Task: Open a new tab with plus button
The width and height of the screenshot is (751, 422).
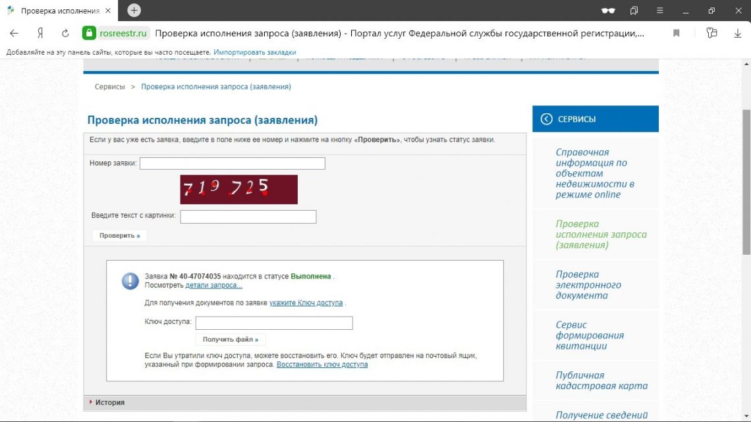Action: (134, 11)
